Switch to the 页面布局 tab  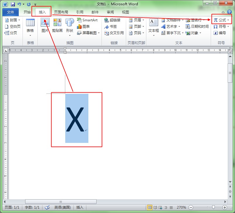click(61, 12)
